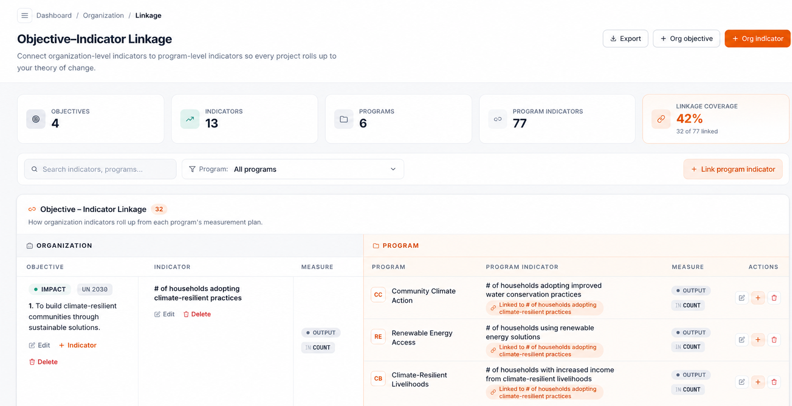The image size is (792, 406).
Task: Delete the Community Climate Action row
Action: pyautogui.click(x=774, y=298)
